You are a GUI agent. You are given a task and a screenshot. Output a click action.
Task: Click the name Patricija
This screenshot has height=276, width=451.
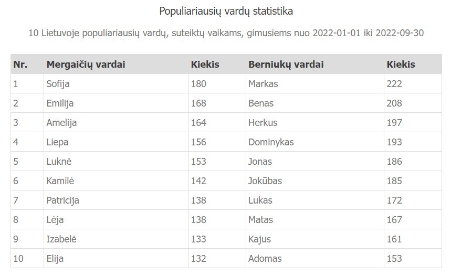coord(62,200)
